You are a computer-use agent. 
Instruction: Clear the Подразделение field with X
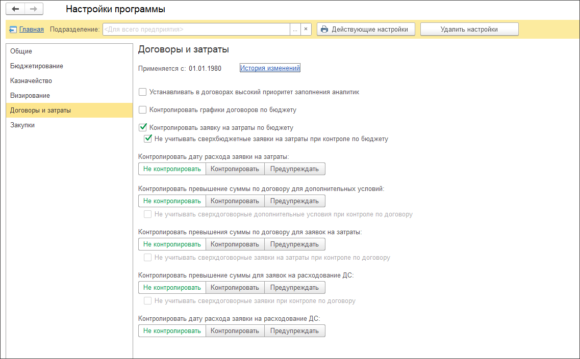tap(306, 30)
